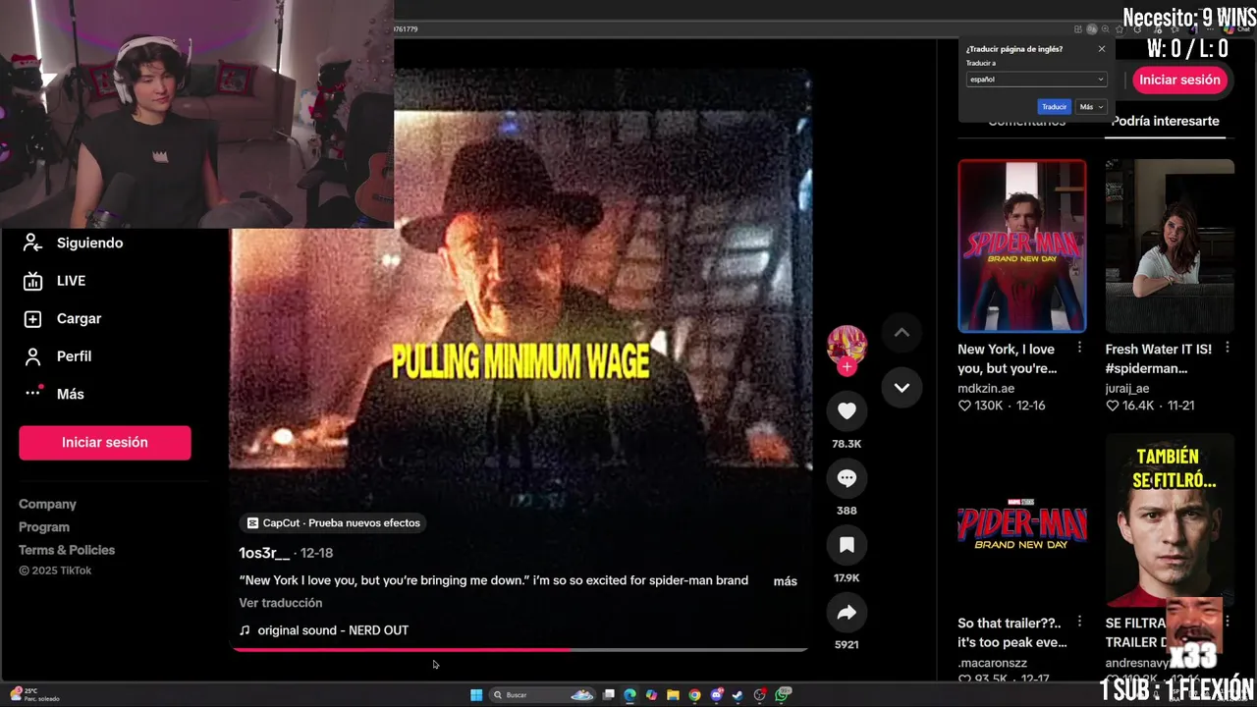1257x707 pixels.
Task: Open OBS Studio from taskbar
Action: pos(760,695)
